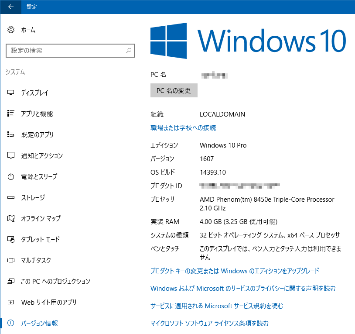Select オフライン マップ in sidebar
355x334 pixels.
pyautogui.click(x=41, y=218)
